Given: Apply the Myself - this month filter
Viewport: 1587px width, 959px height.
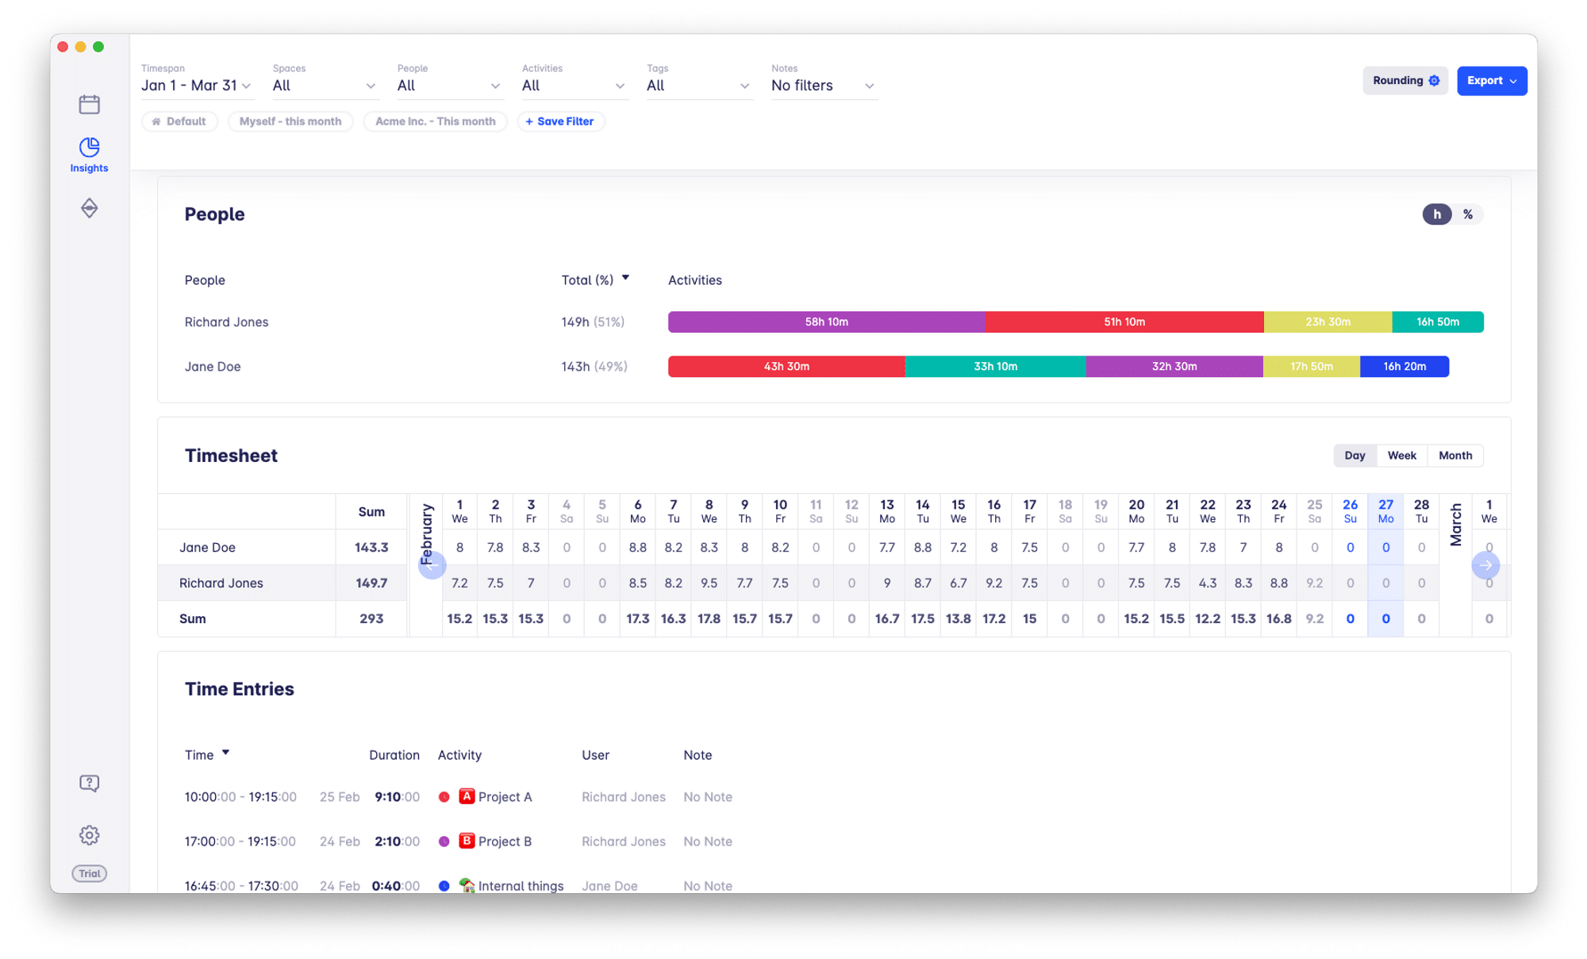Looking at the screenshot, I should coord(290,121).
